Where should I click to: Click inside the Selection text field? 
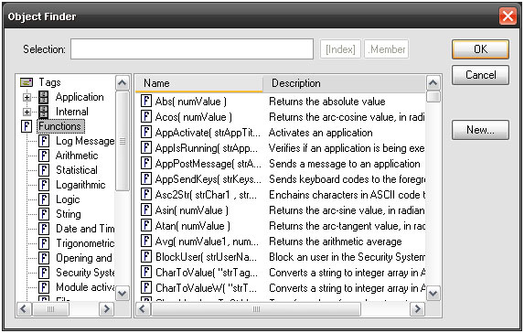click(192, 49)
